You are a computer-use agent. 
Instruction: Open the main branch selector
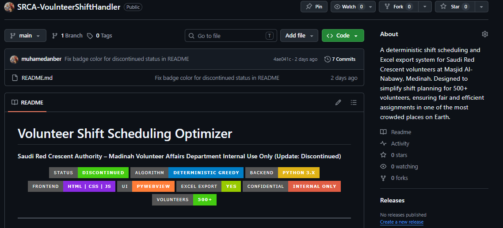pos(25,36)
